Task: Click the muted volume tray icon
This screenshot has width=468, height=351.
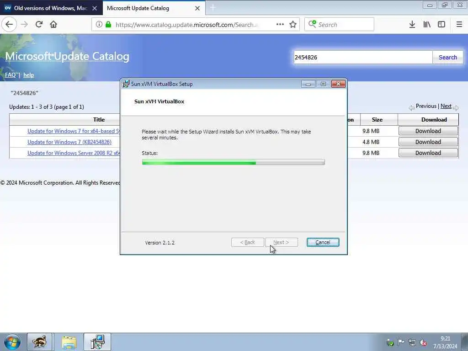Action: click(423, 342)
